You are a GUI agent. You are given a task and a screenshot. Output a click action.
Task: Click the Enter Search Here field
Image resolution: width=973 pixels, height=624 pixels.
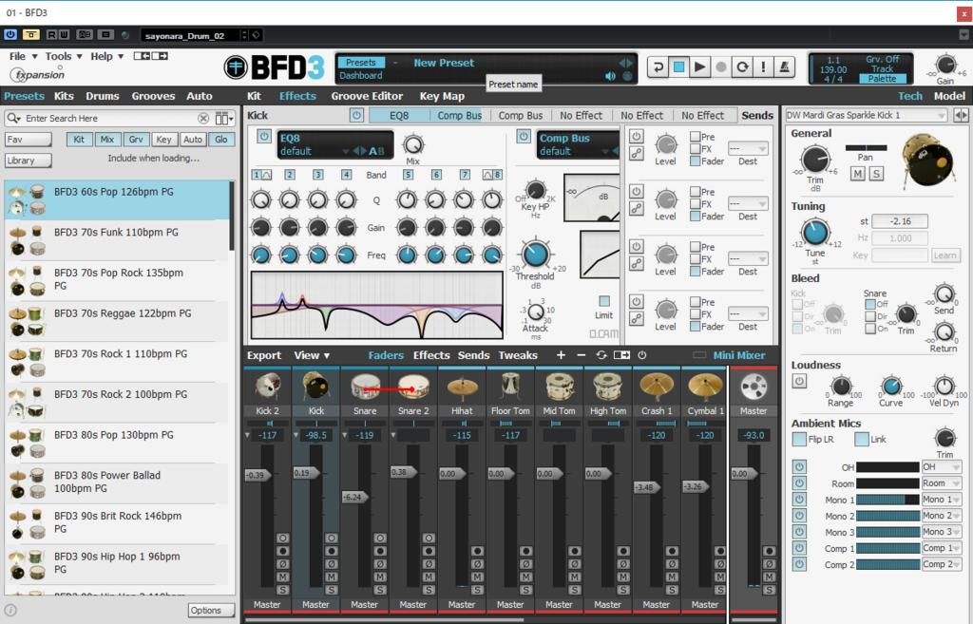[109, 118]
